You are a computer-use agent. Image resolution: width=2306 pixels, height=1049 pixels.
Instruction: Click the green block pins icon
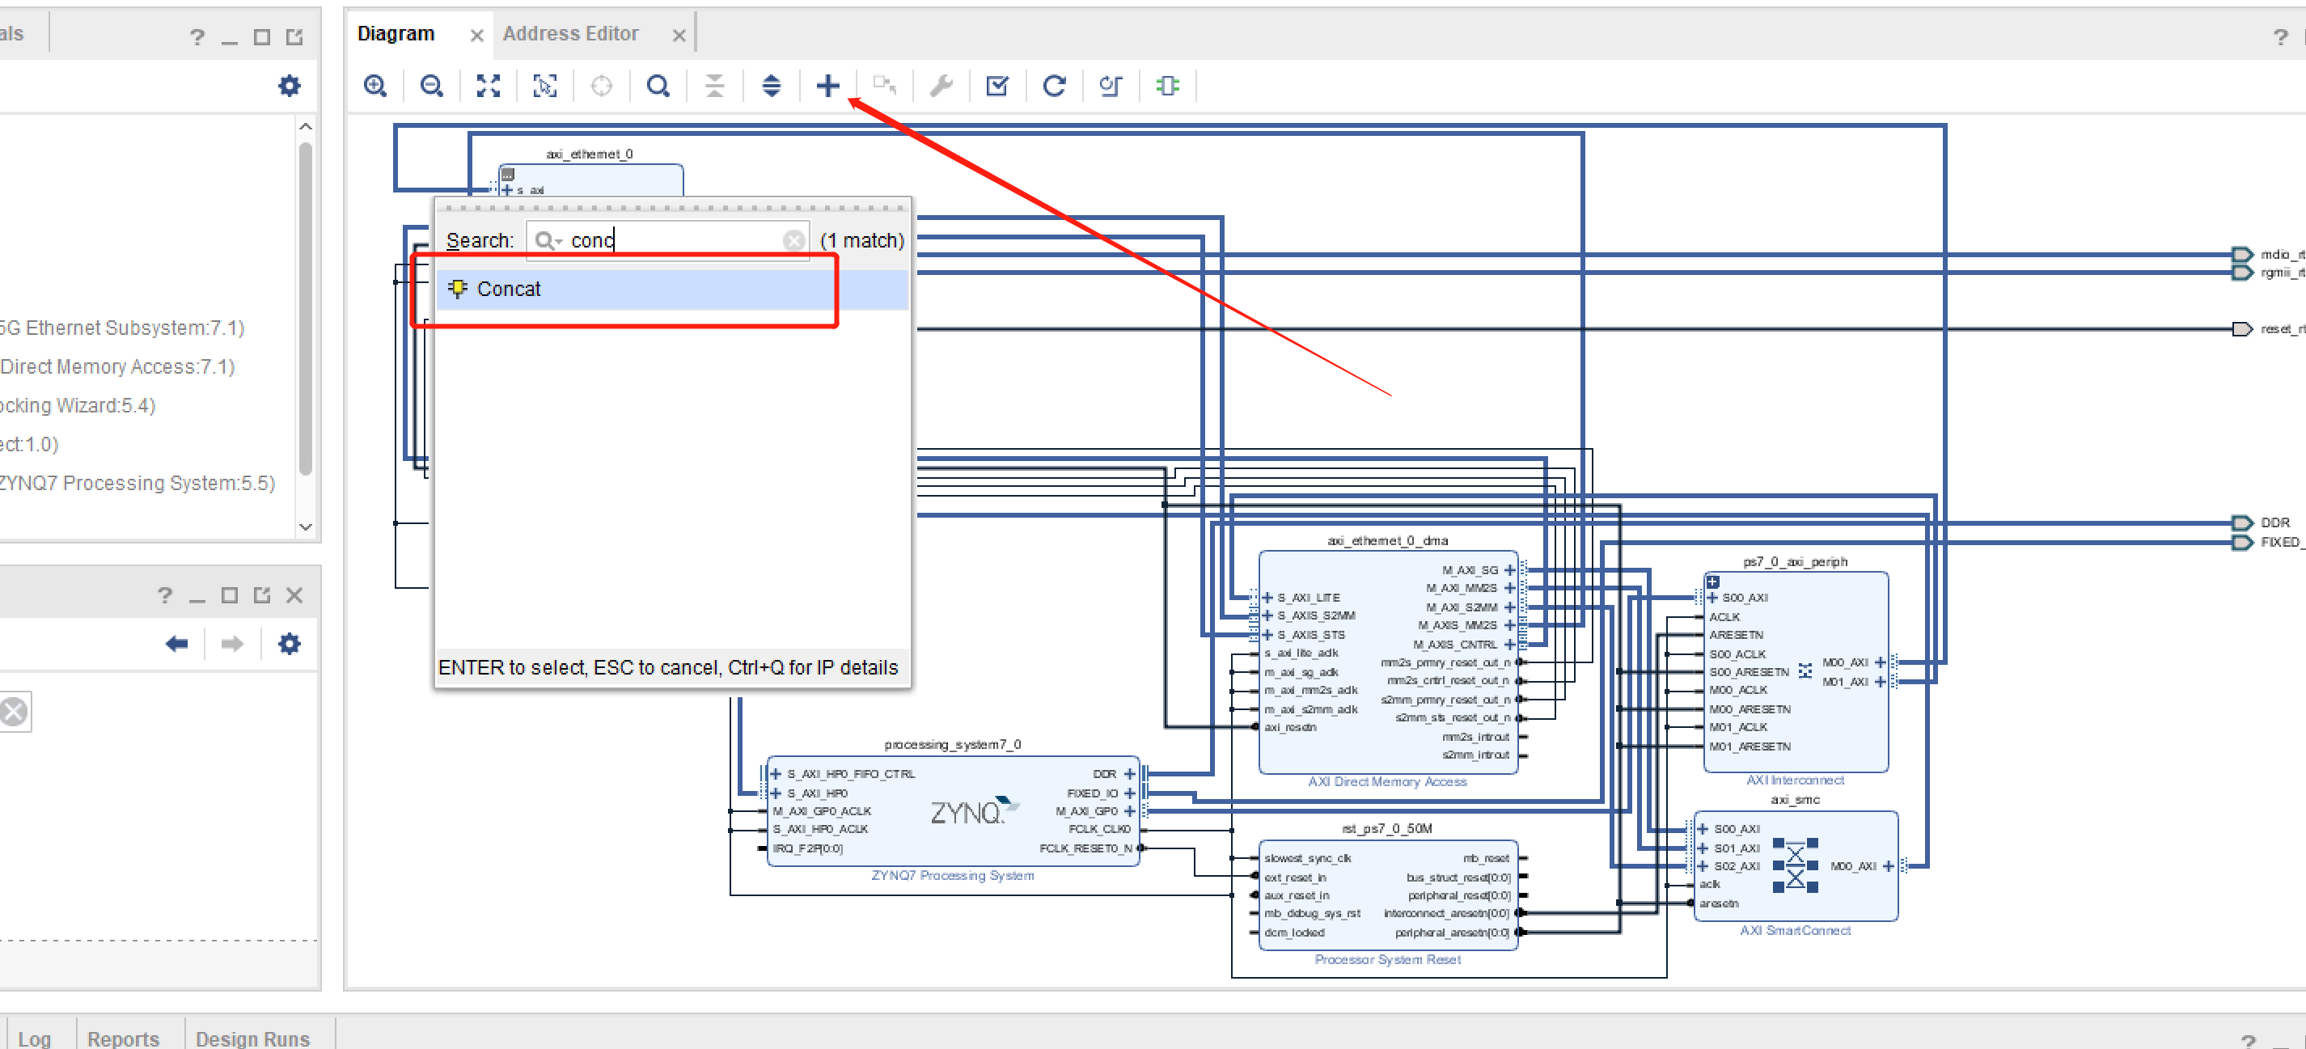pyautogui.click(x=1167, y=86)
